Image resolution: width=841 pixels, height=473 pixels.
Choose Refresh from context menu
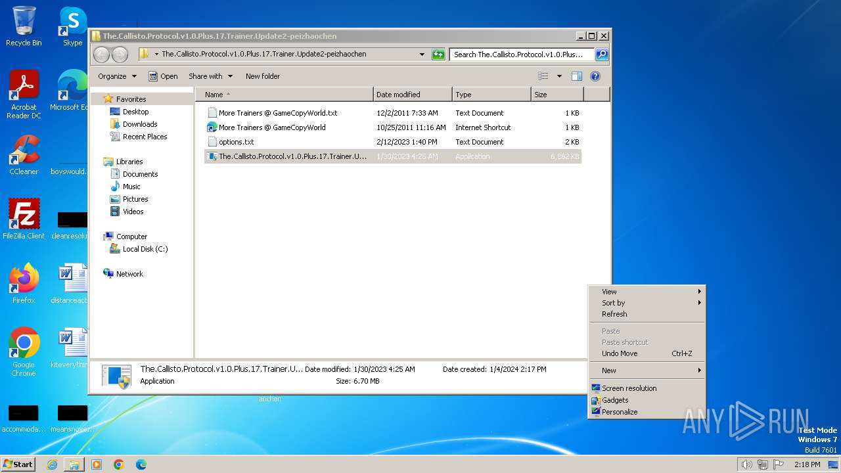[x=647, y=314]
